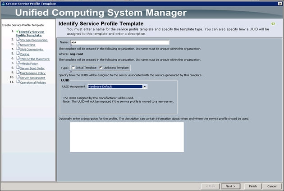Click the page icon beside Networking step
Viewport: 284px width, 191px height.
click(18, 44)
